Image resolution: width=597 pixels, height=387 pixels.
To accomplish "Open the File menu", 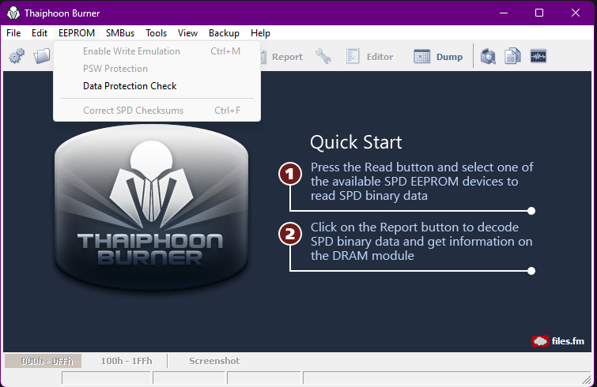I will (x=13, y=33).
